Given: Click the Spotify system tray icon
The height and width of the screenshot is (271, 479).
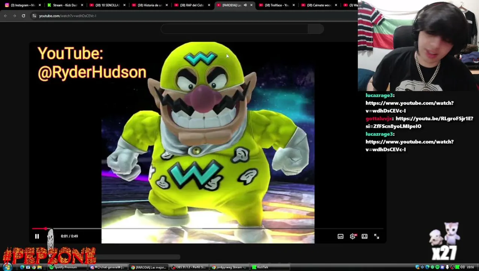Looking at the screenshot, I should (x=437, y=267).
